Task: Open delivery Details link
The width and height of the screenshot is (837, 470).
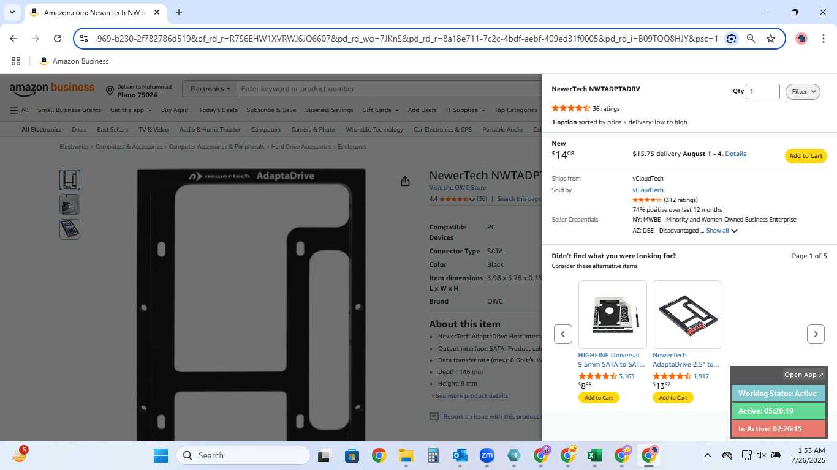Action: pos(735,154)
